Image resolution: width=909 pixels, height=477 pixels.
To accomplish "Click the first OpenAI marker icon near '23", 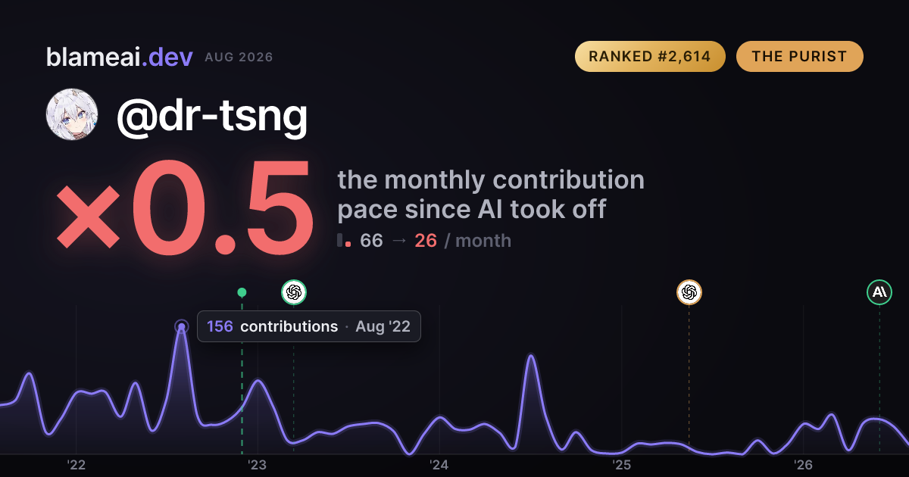I will [294, 291].
